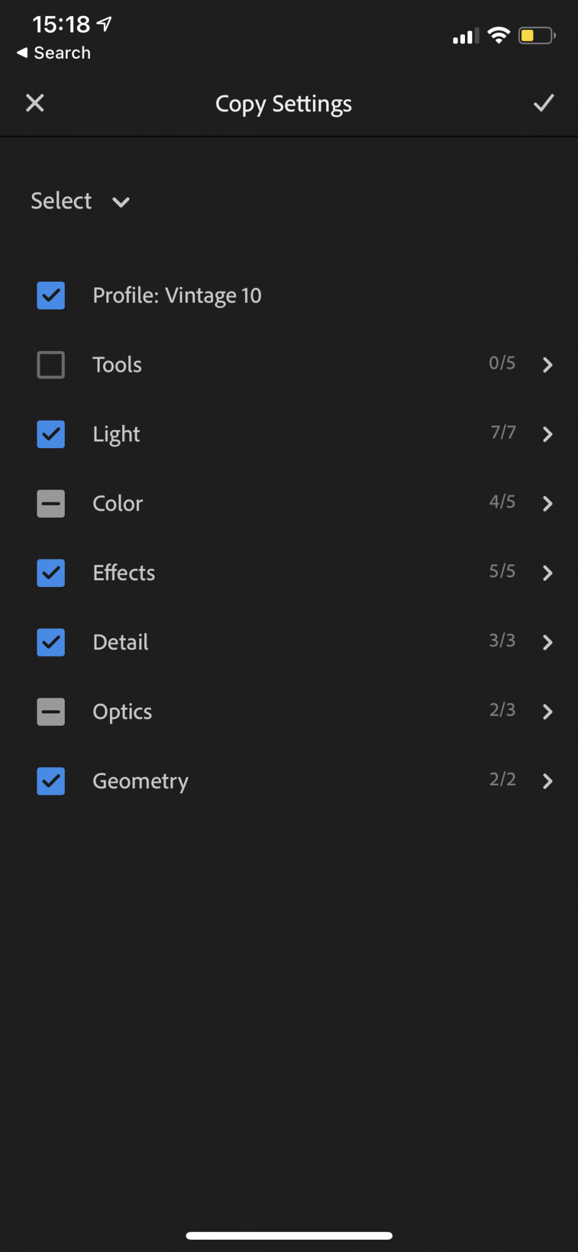This screenshot has width=578, height=1252.
Task: Expand Optics settings chevron
Action: click(547, 712)
